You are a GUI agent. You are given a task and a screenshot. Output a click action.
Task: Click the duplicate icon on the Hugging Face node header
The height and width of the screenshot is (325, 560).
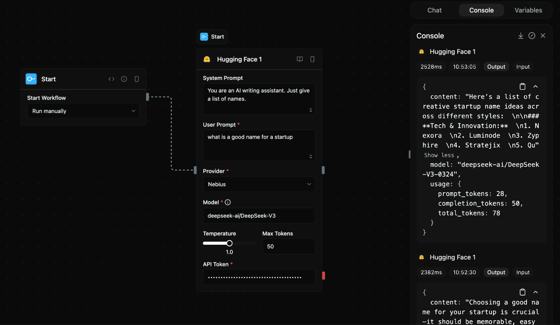(312, 59)
